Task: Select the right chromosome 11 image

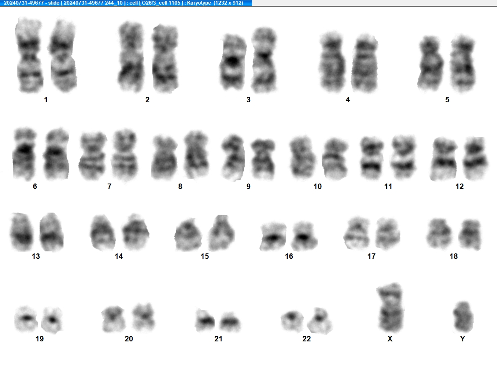Action: tap(403, 157)
